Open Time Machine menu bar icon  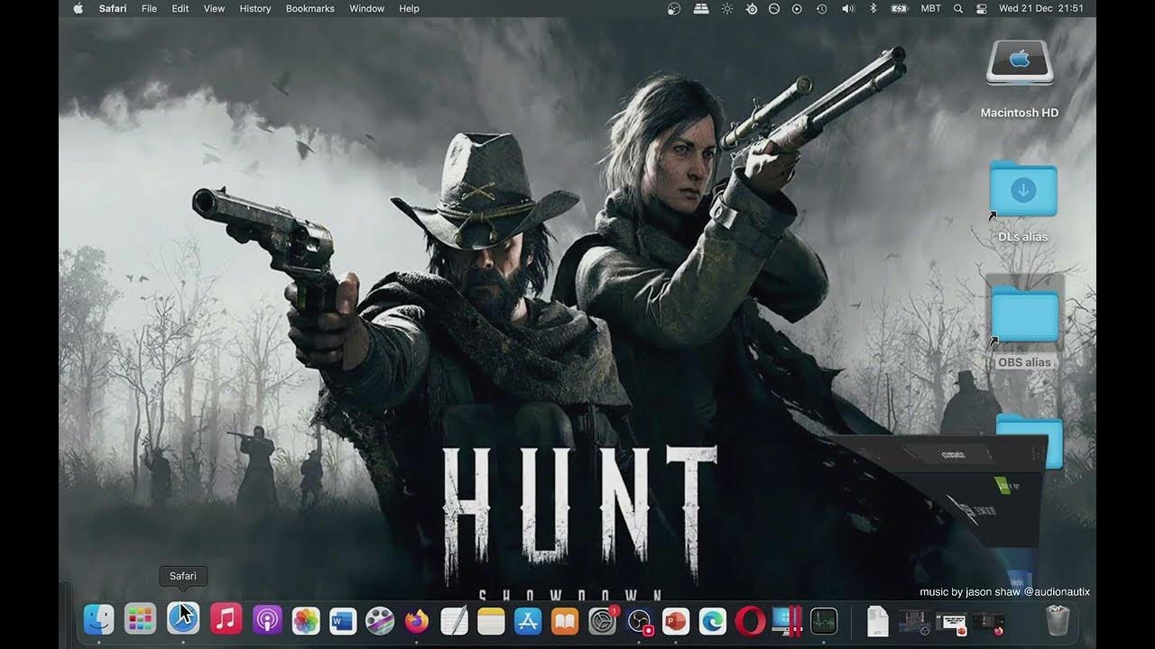tap(821, 8)
